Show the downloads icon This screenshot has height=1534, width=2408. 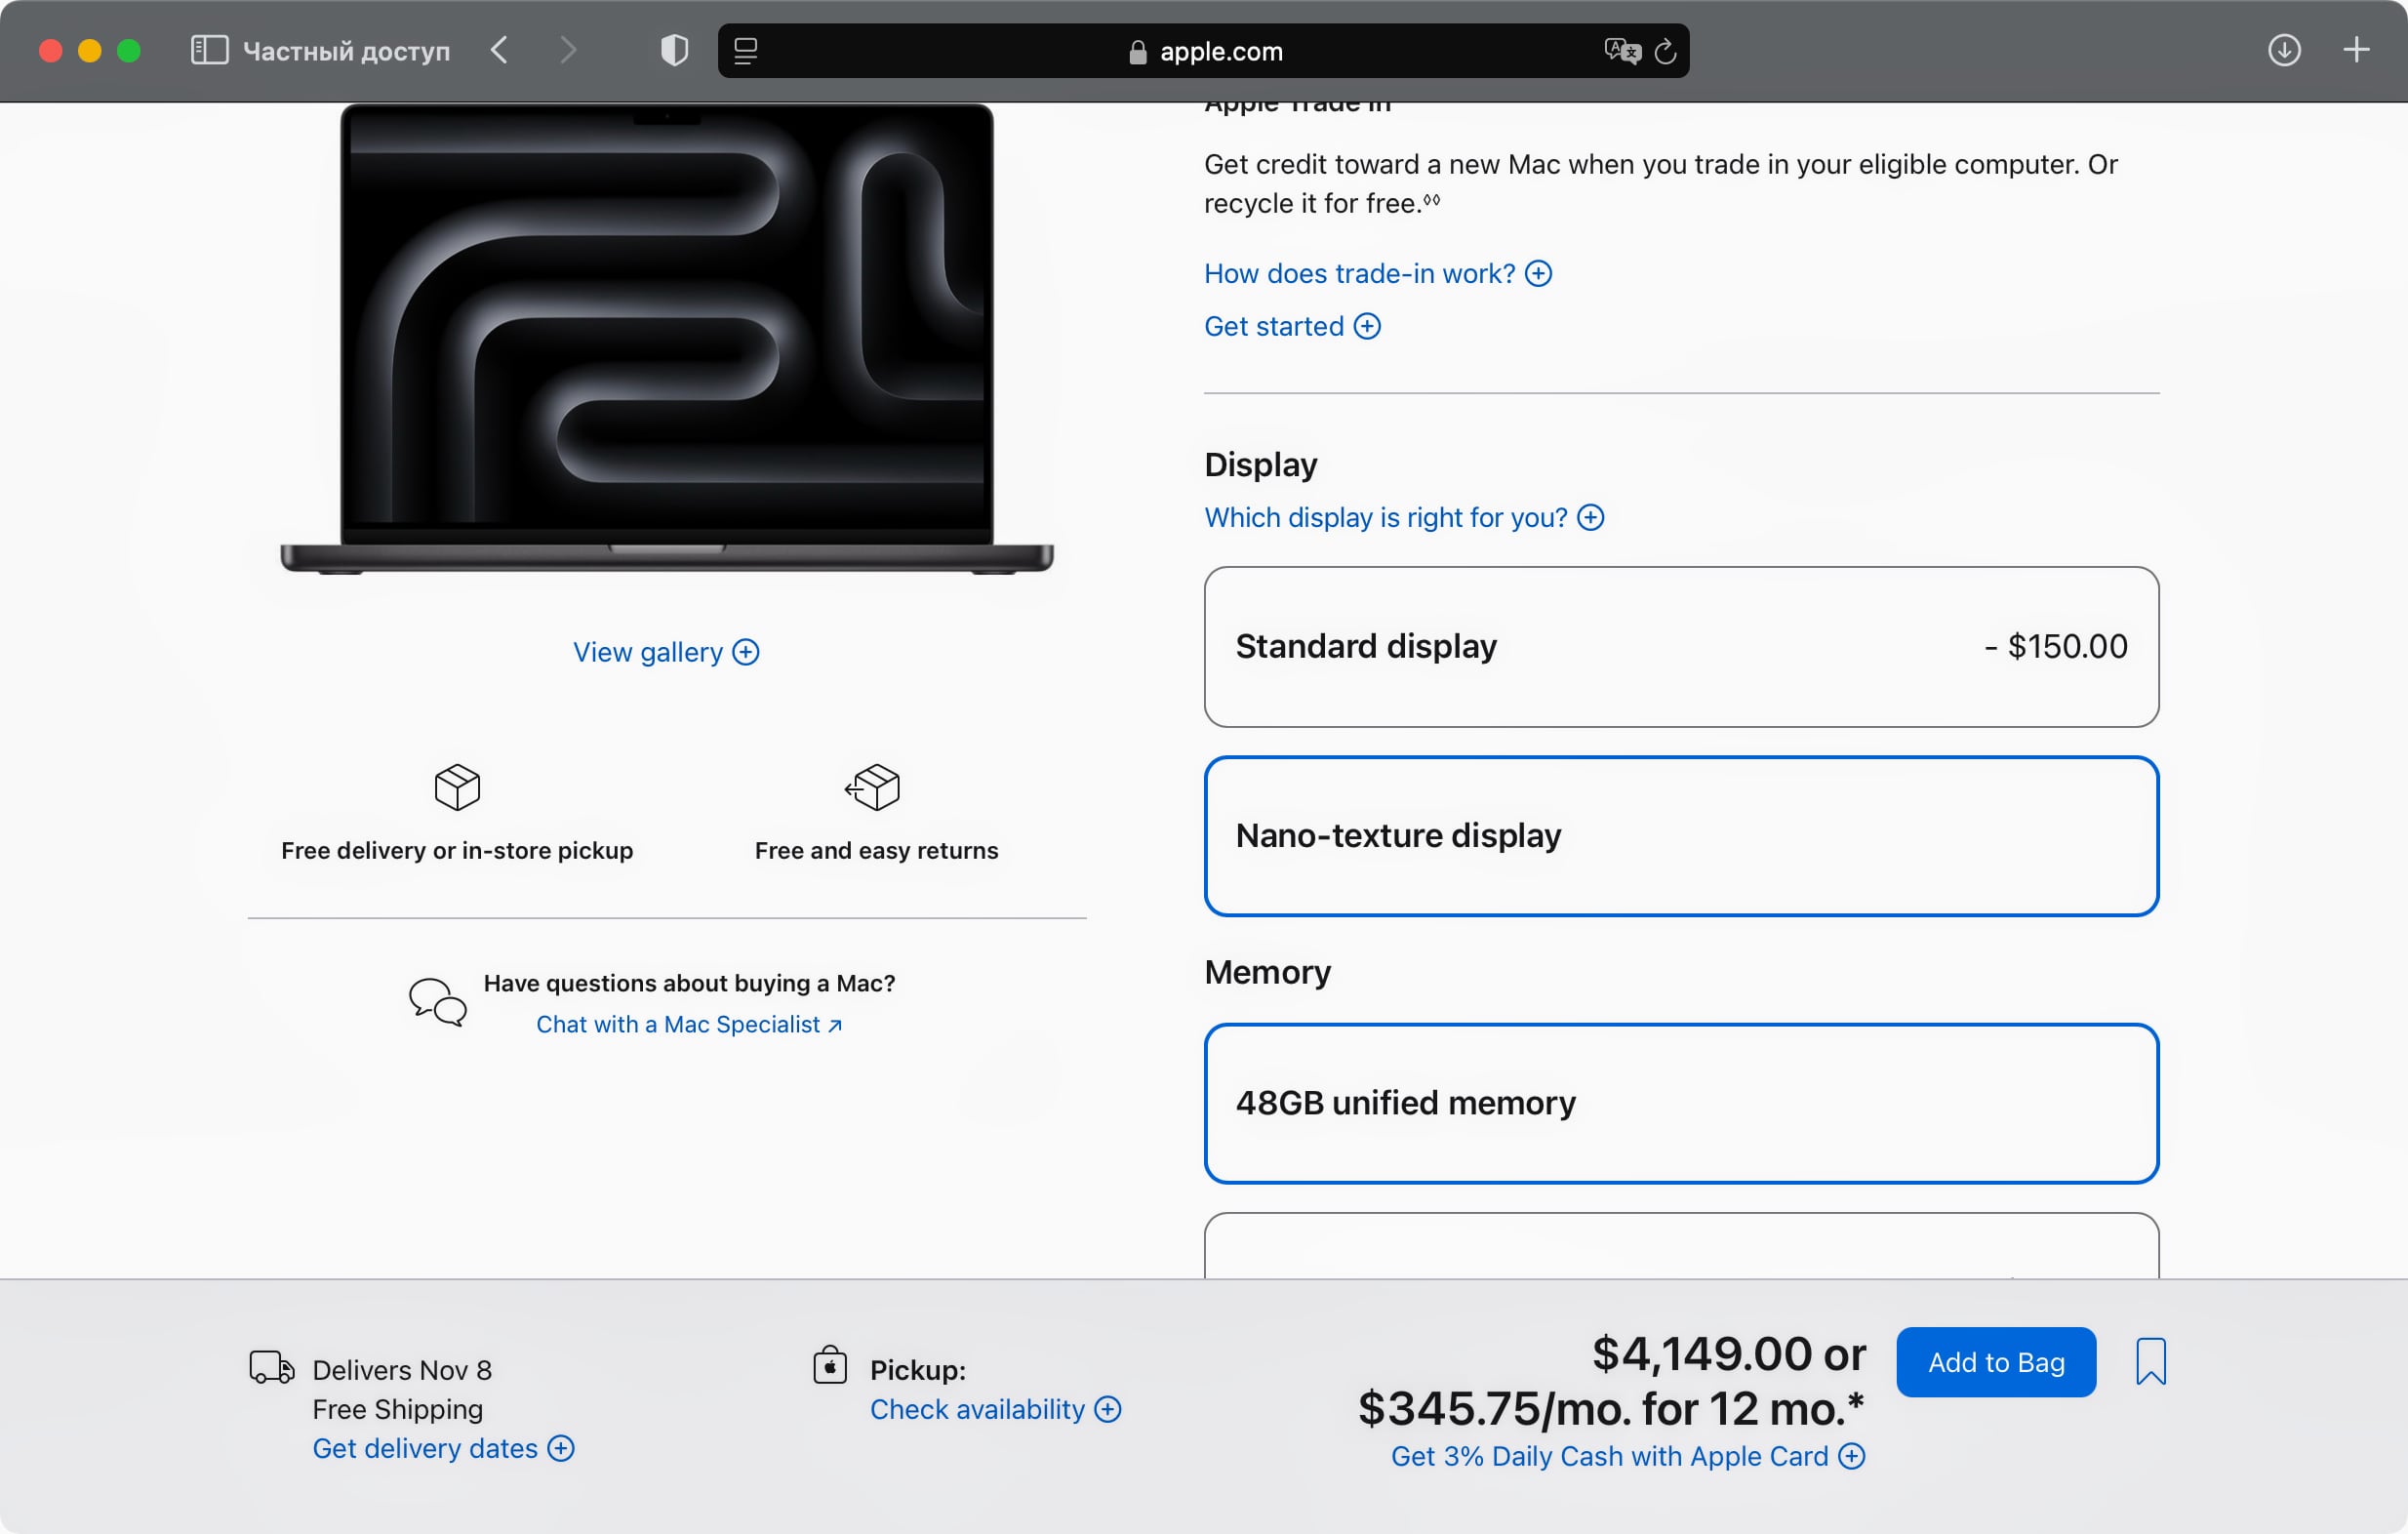click(2284, 50)
